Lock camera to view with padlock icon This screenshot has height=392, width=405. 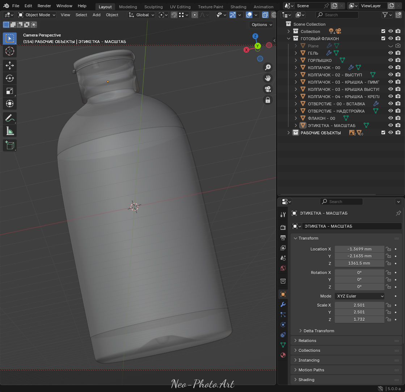[x=268, y=100]
